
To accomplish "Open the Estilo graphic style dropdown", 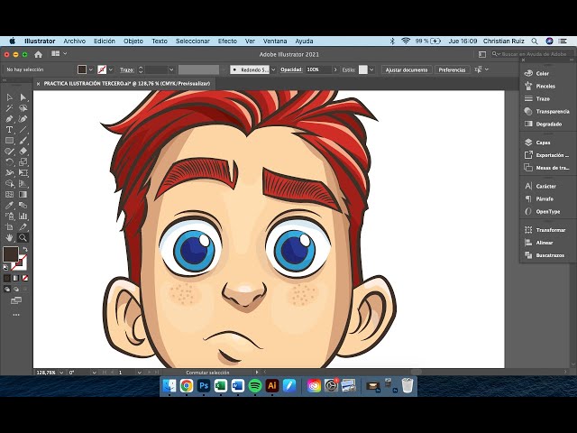I will click(371, 69).
